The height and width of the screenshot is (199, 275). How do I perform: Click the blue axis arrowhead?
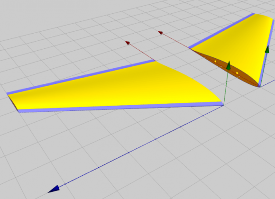click(54, 190)
